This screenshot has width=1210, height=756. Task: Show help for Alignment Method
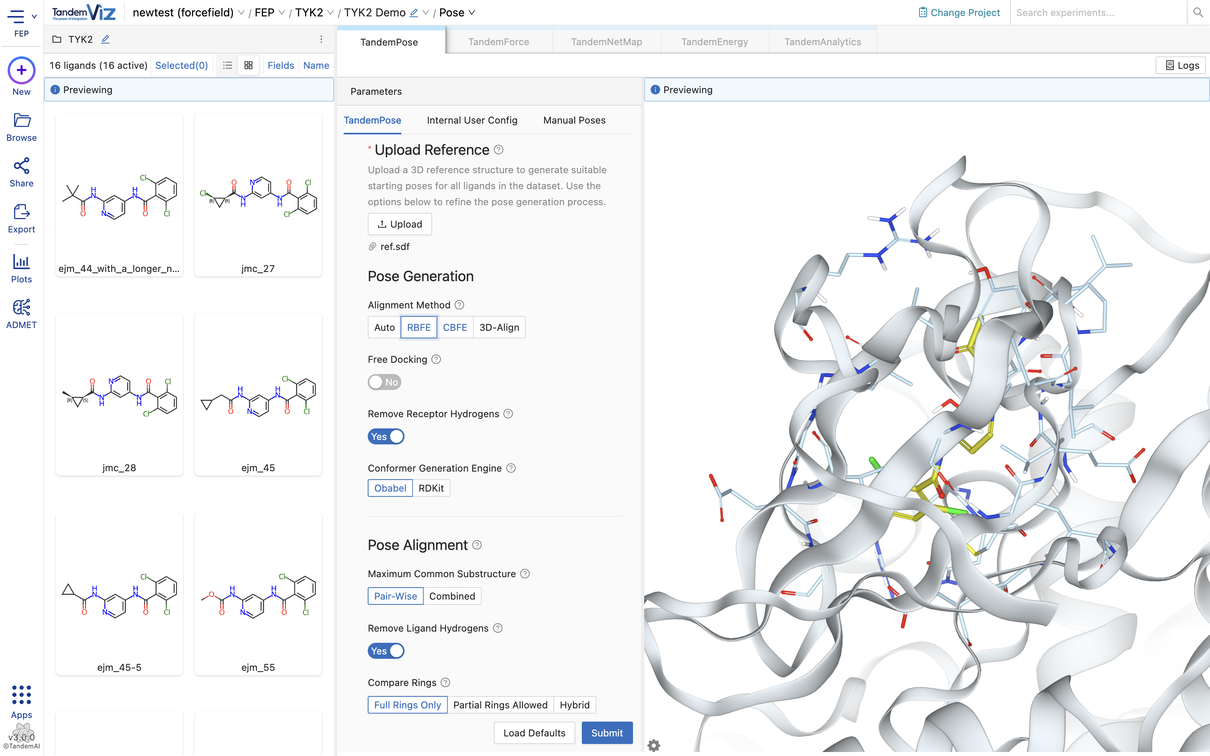(459, 304)
